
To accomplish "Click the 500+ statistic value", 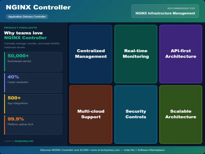I will pos(14,98).
